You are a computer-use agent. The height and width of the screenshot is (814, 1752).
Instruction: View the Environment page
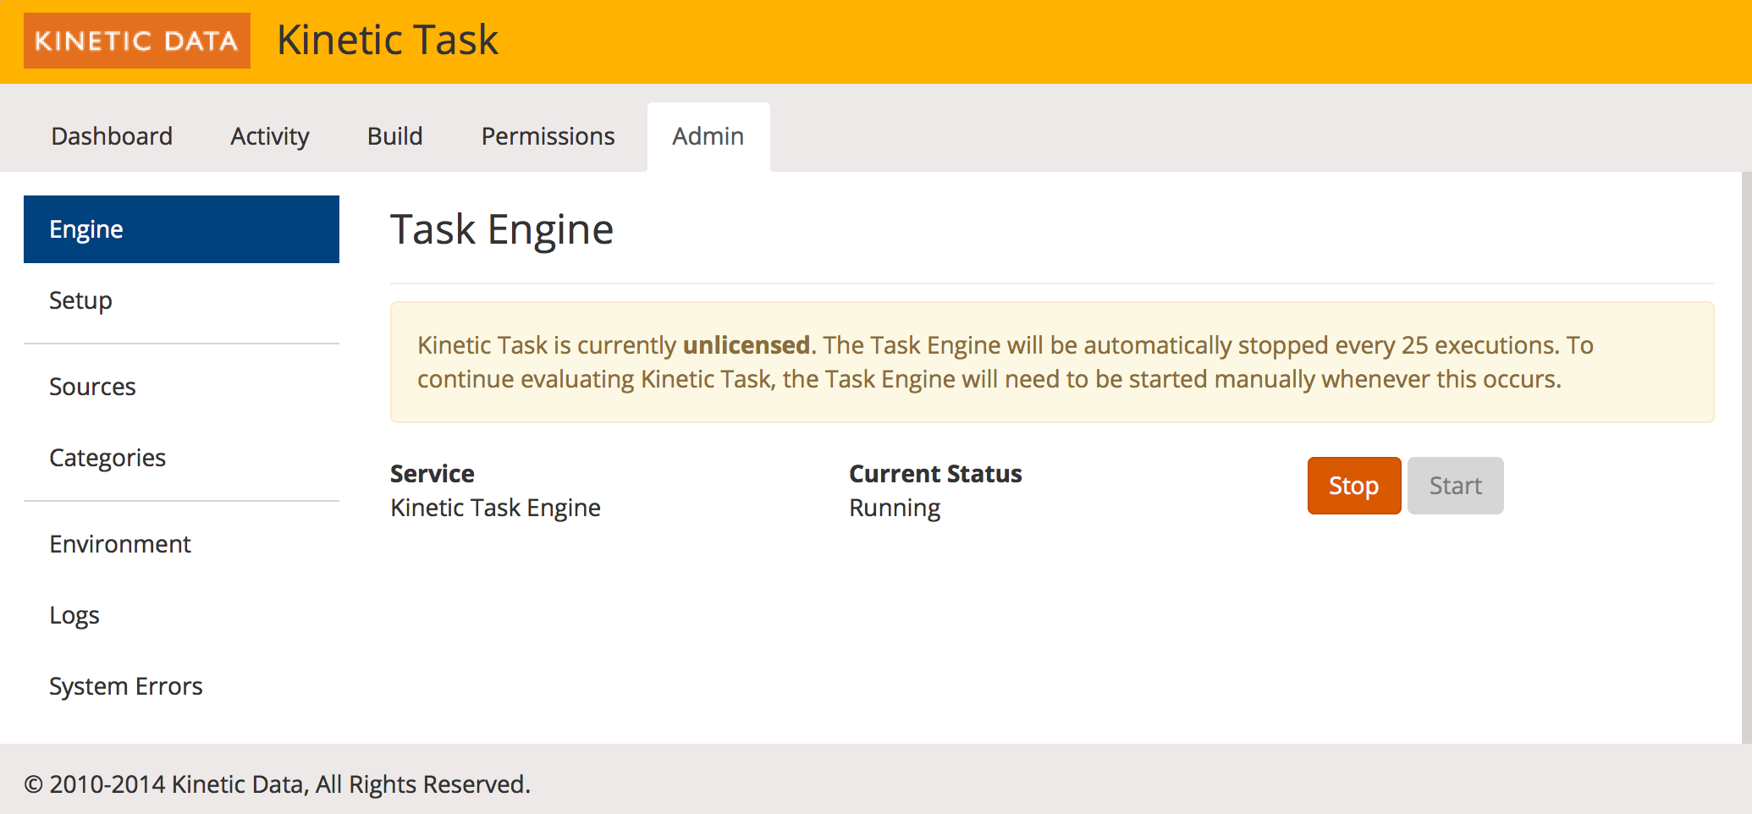(x=120, y=544)
